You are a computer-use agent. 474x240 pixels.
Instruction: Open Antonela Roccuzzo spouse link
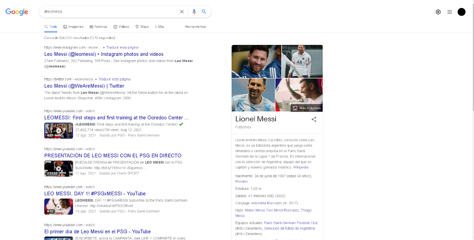266,203
